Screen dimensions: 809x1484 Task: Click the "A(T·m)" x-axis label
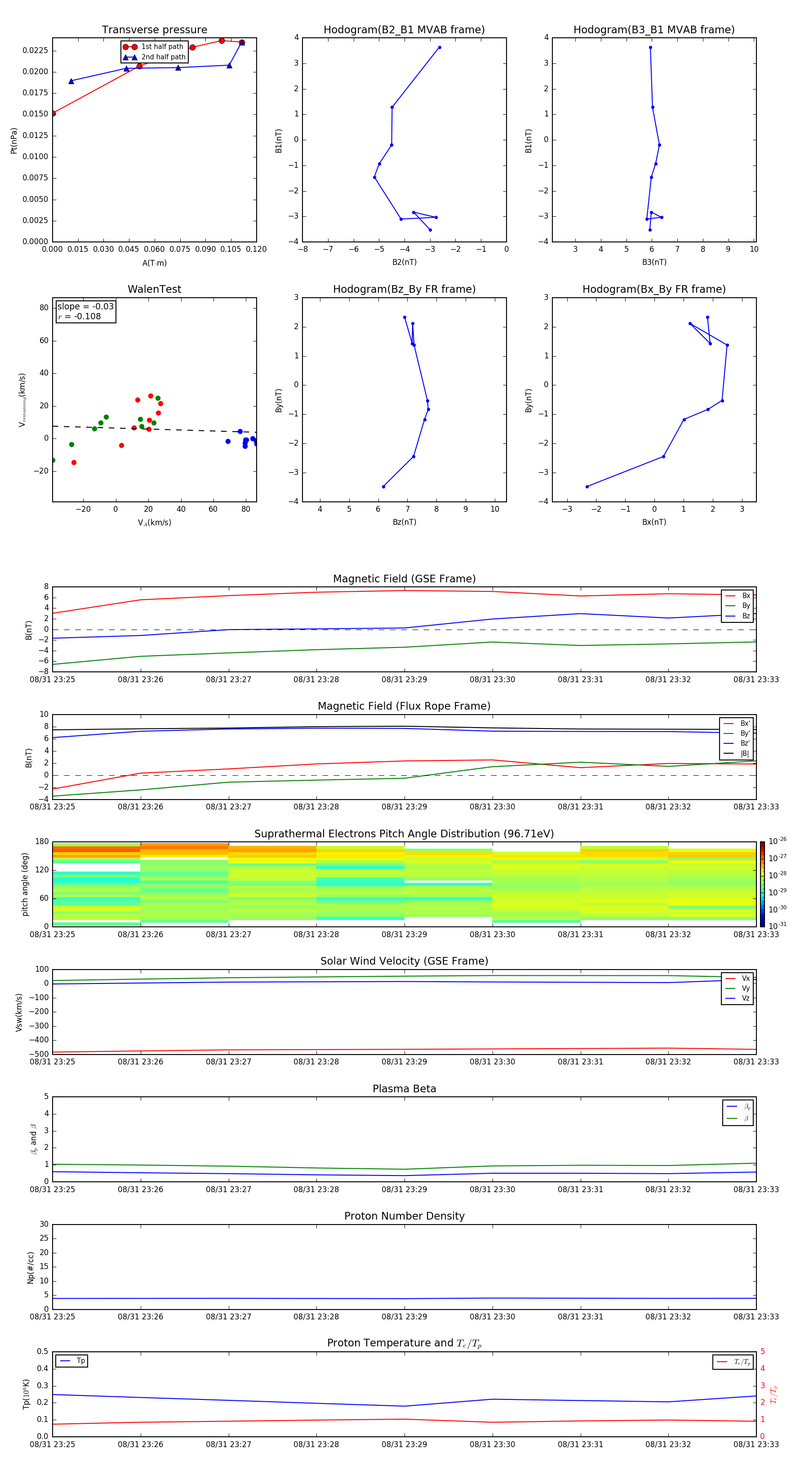pyautogui.click(x=154, y=263)
